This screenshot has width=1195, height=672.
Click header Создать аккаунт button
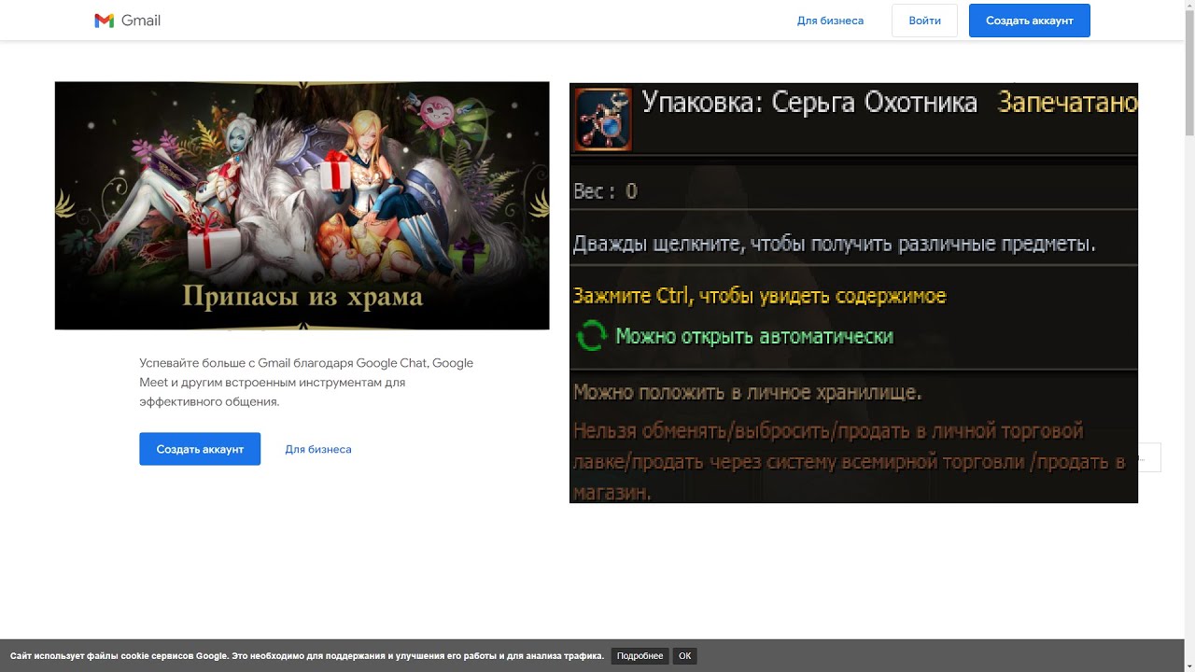click(x=1030, y=21)
